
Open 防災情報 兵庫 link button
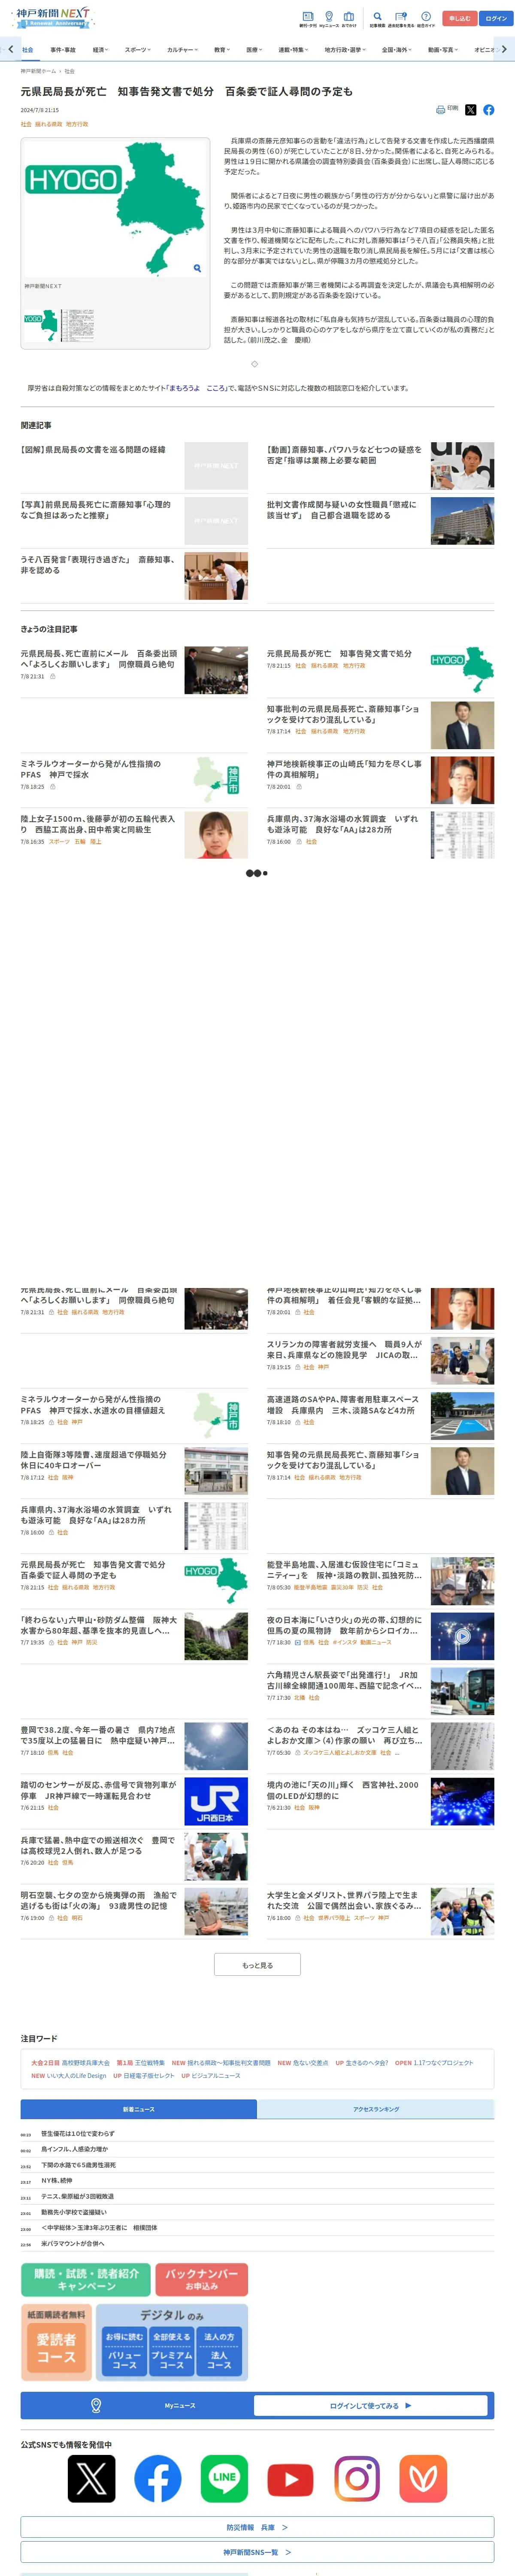click(257, 2527)
